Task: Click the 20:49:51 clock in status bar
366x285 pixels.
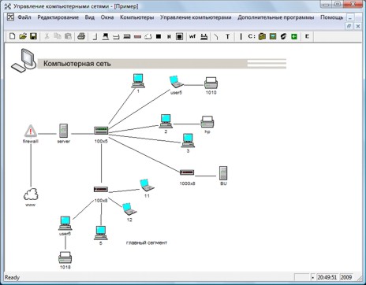Action: [x=327, y=277]
